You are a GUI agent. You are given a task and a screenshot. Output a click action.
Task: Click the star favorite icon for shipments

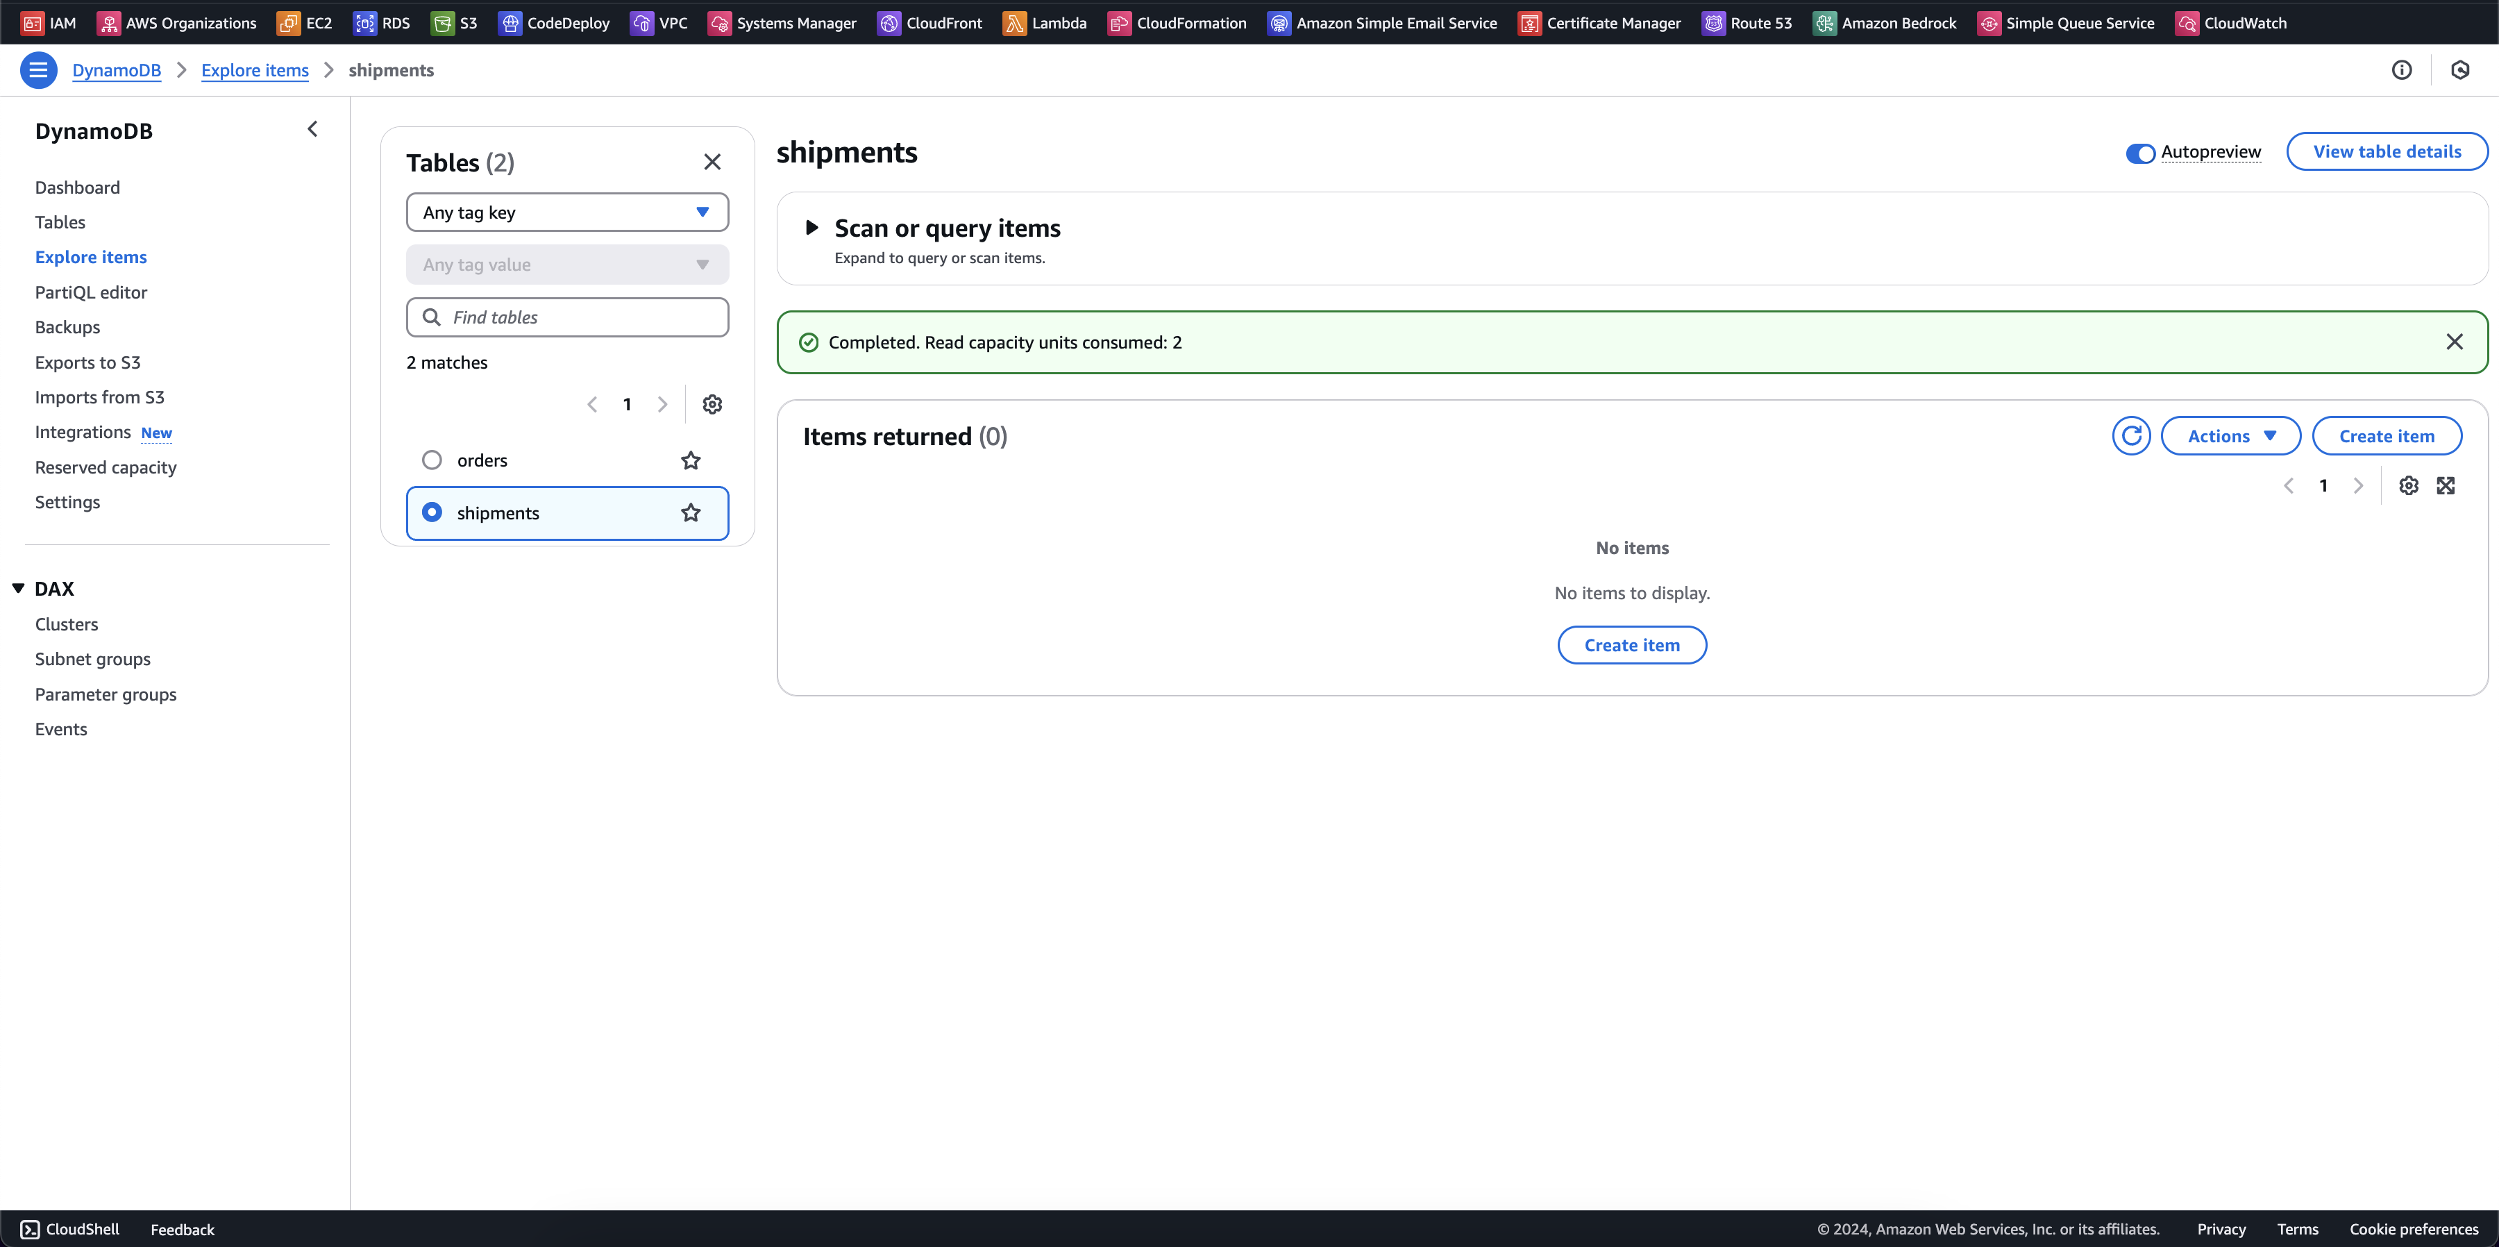pos(689,512)
